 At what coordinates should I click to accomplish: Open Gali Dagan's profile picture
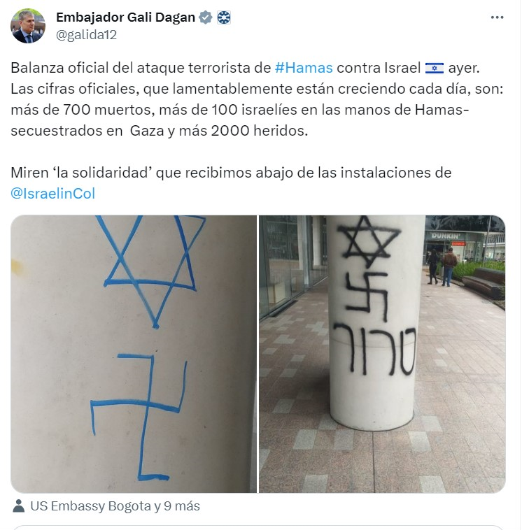coord(28,26)
